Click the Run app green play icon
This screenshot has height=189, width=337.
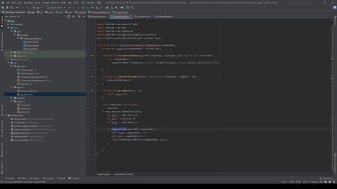coord(70,7)
